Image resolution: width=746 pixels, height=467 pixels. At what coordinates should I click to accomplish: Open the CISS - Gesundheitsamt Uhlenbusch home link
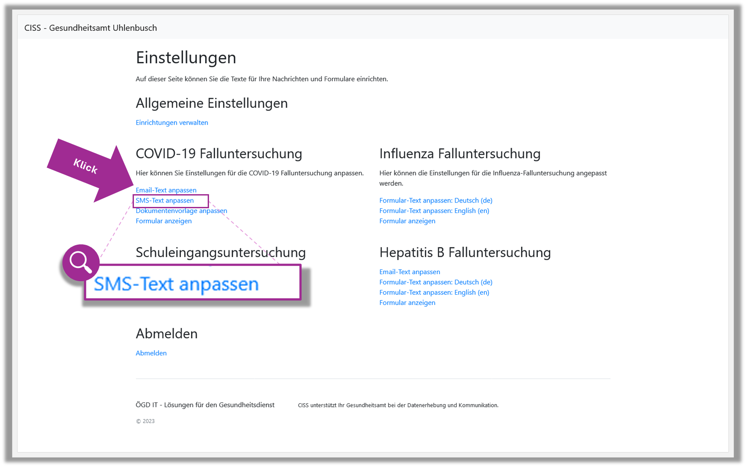coord(90,28)
